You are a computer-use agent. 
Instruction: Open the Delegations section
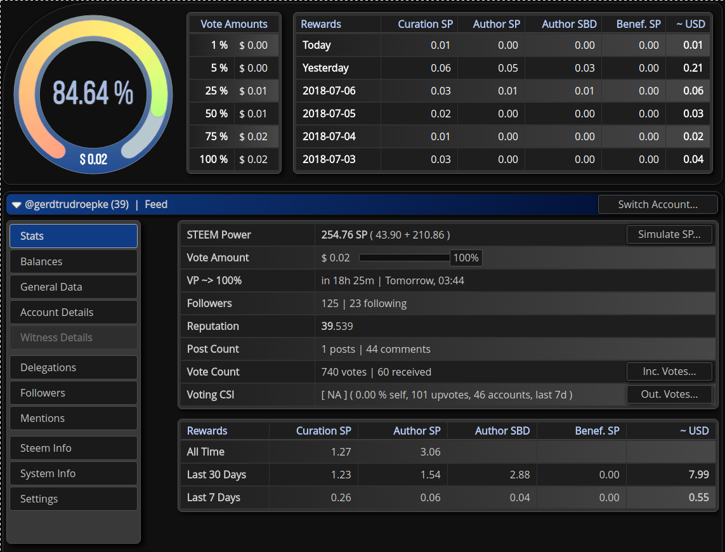(x=74, y=367)
